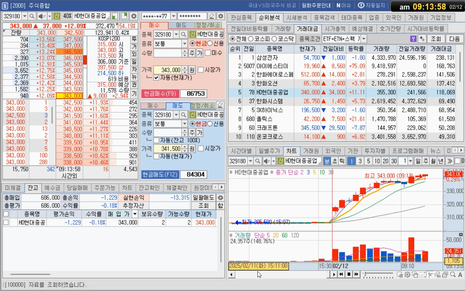Open the account number dropdown arrow
This screenshot has height=291, width=465.
[173, 16]
